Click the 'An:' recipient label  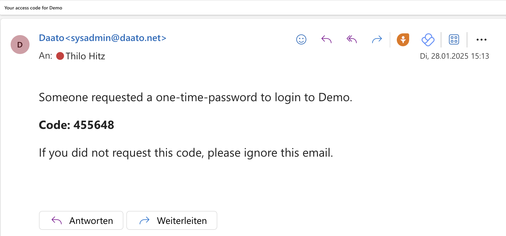(x=45, y=56)
